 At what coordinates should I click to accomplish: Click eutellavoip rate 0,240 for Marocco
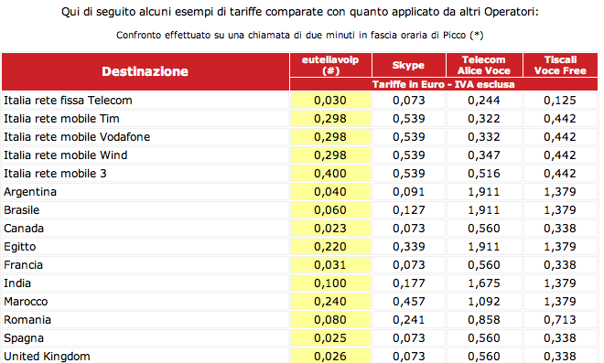pos(330,302)
